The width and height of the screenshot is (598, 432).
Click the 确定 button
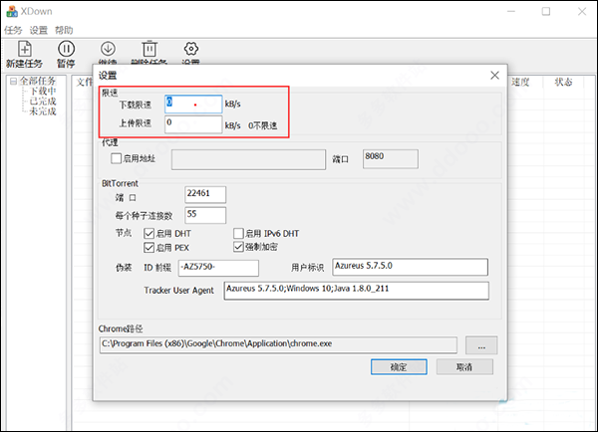click(399, 367)
